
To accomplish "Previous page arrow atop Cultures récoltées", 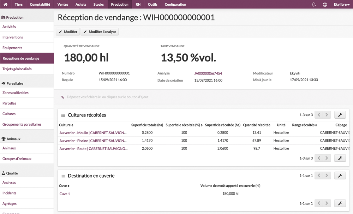I will [319, 115].
